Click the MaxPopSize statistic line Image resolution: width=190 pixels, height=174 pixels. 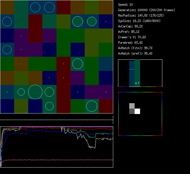[x=141, y=15]
